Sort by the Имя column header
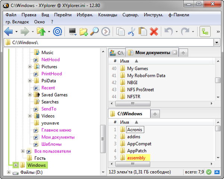 [x=125, y=61]
